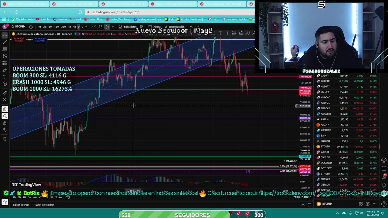
Task: Click the trash remove objects icon
Action: point(5,139)
